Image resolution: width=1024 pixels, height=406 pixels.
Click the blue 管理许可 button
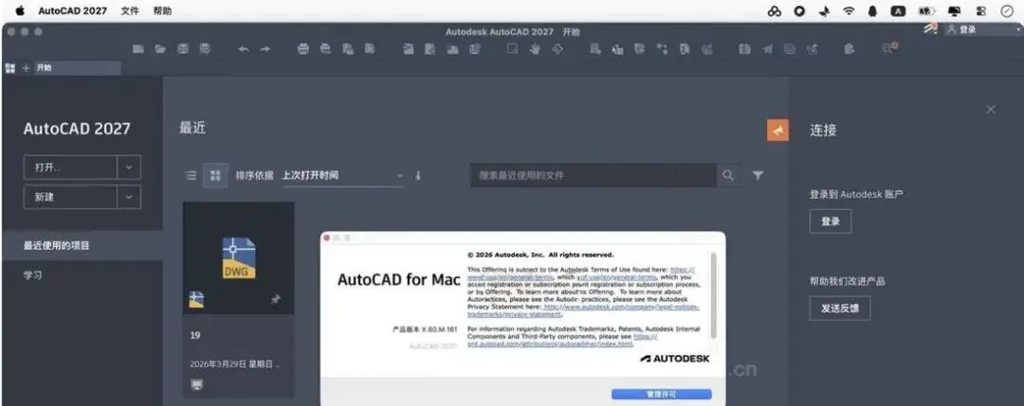pyautogui.click(x=662, y=395)
